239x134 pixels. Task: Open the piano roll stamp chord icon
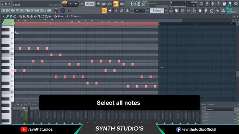click(x=15, y=16)
